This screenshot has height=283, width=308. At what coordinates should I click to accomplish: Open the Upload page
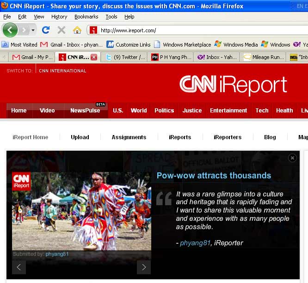[80, 137]
